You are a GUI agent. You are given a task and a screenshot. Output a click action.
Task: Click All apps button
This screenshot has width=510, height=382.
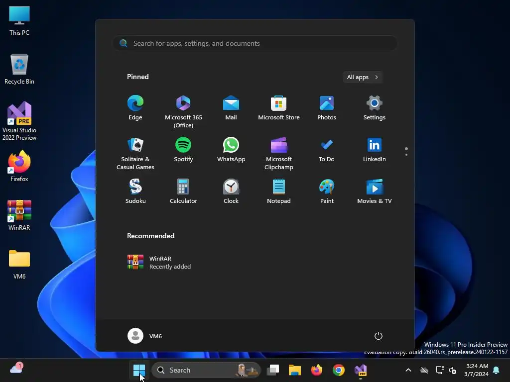(363, 77)
